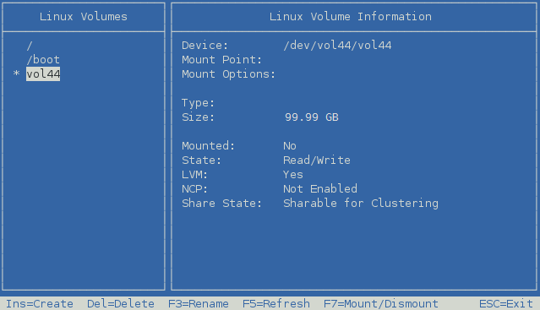Click the asterisk marker beside vol44

point(16,73)
